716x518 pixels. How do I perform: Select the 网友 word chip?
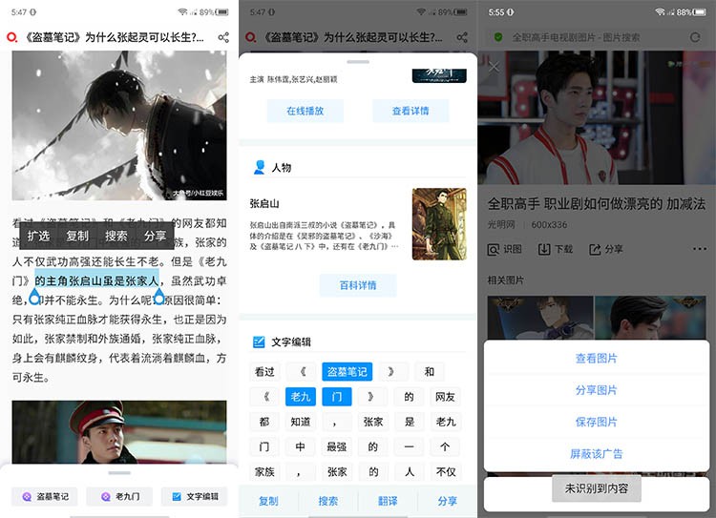(445, 397)
